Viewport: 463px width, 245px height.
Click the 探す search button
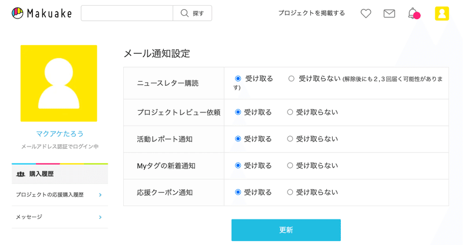(192, 13)
